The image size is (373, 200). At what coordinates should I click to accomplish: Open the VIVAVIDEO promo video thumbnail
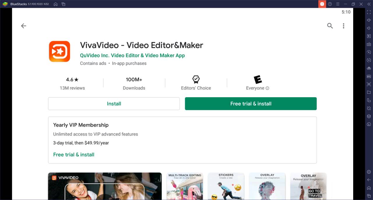pyautogui.click(x=105, y=186)
